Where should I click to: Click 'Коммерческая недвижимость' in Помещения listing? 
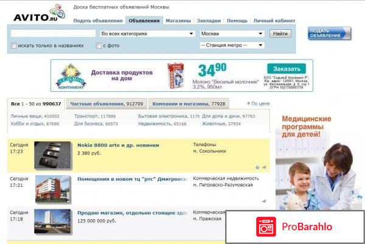point(226,178)
